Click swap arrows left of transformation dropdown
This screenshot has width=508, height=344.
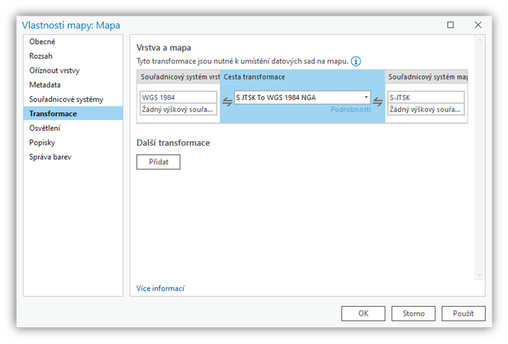(227, 102)
